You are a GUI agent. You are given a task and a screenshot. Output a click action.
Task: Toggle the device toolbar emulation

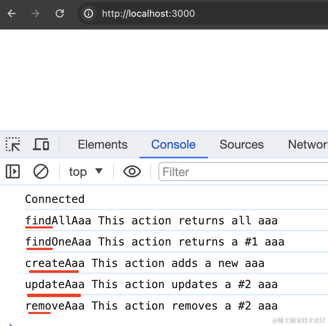(41, 145)
